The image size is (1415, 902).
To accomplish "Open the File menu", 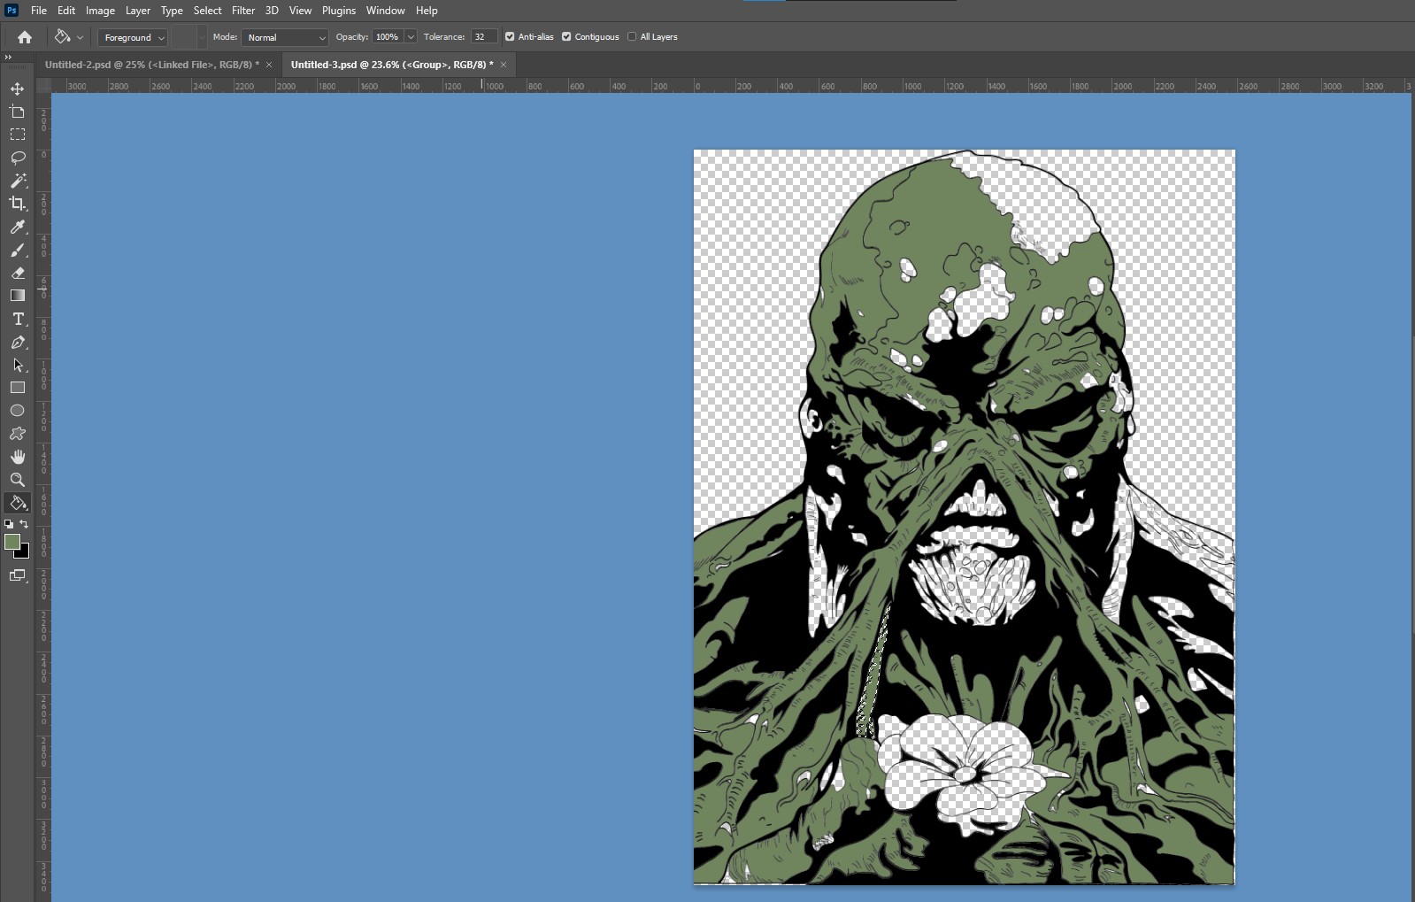I will (x=39, y=11).
